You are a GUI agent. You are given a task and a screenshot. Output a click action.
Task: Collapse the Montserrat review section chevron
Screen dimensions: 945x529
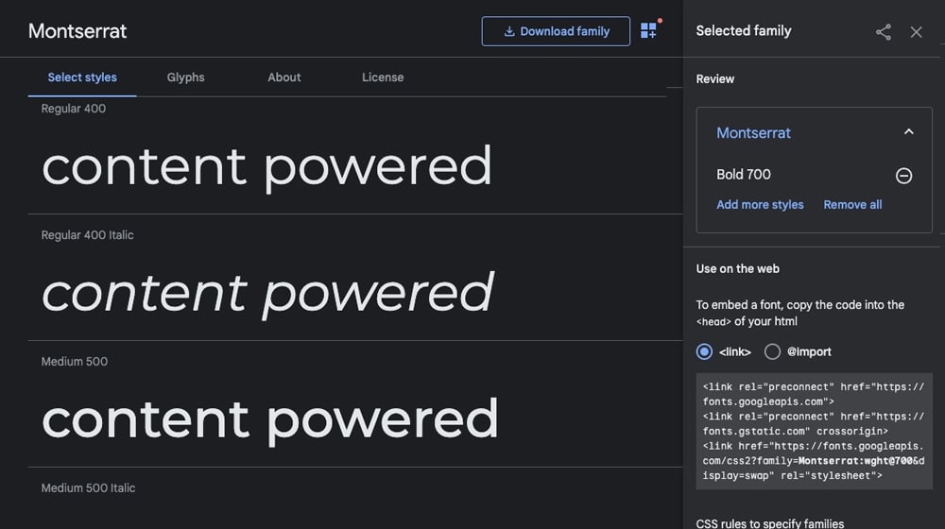tap(909, 132)
